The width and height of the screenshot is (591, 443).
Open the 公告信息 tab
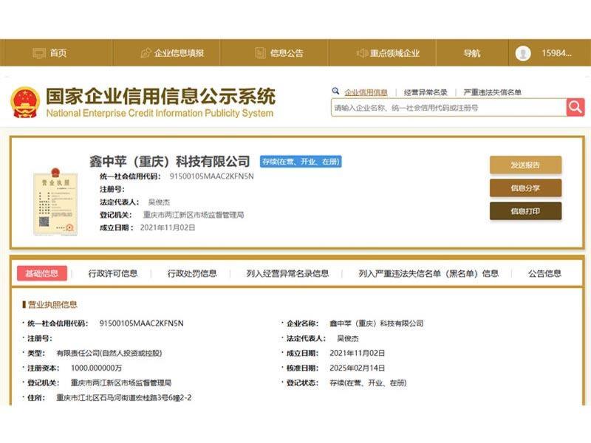[544, 273]
